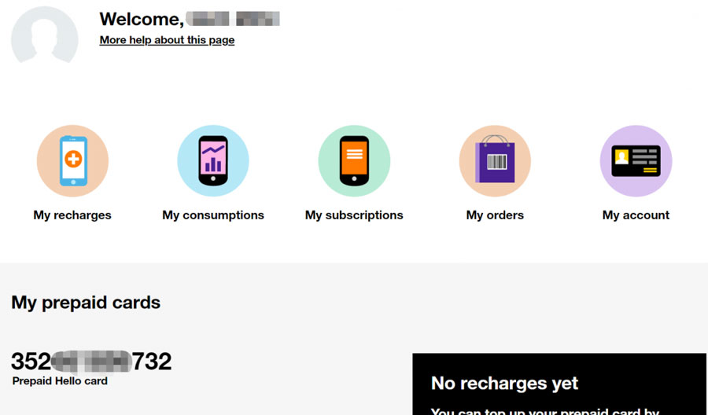Click the Prepaid Hello card label
Image resolution: width=708 pixels, height=415 pixels.
[x=60, y=381]
